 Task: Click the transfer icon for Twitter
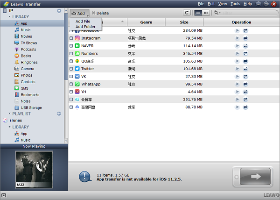click(245, 69)
